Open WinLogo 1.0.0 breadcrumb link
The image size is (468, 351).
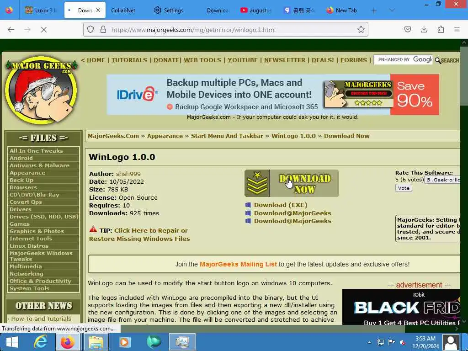click(293, 136)
